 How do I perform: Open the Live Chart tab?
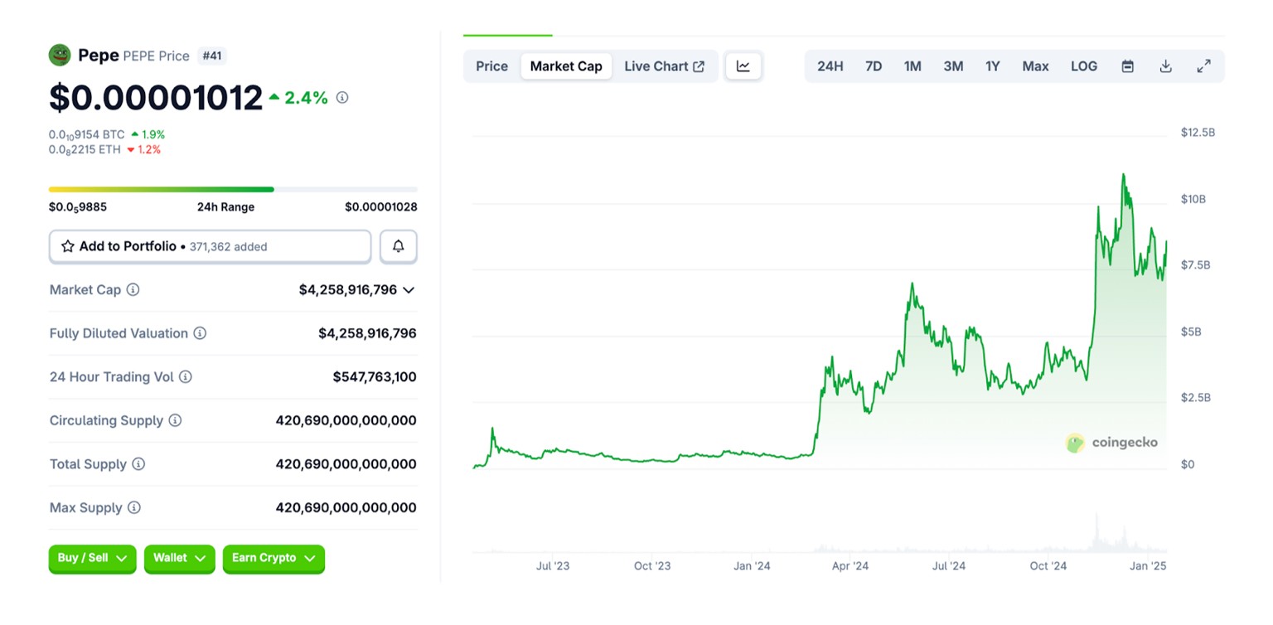(x=665, y=66)
